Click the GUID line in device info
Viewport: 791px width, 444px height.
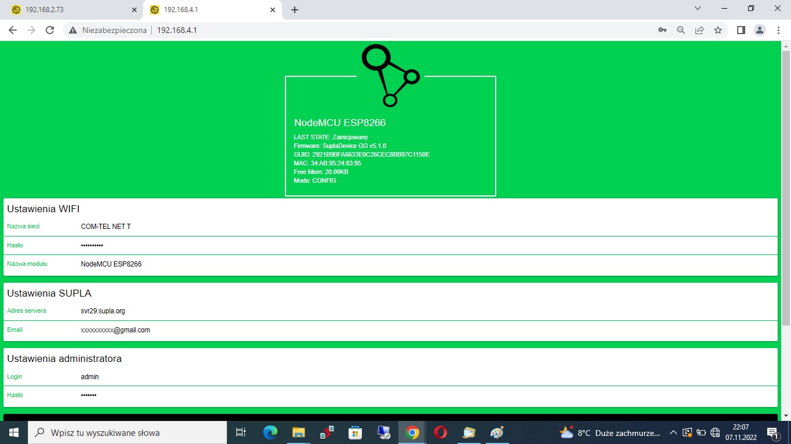[362, 154]
